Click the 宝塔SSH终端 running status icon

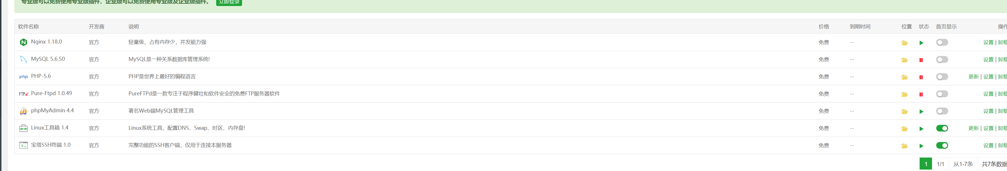click(x=921, y=146)
